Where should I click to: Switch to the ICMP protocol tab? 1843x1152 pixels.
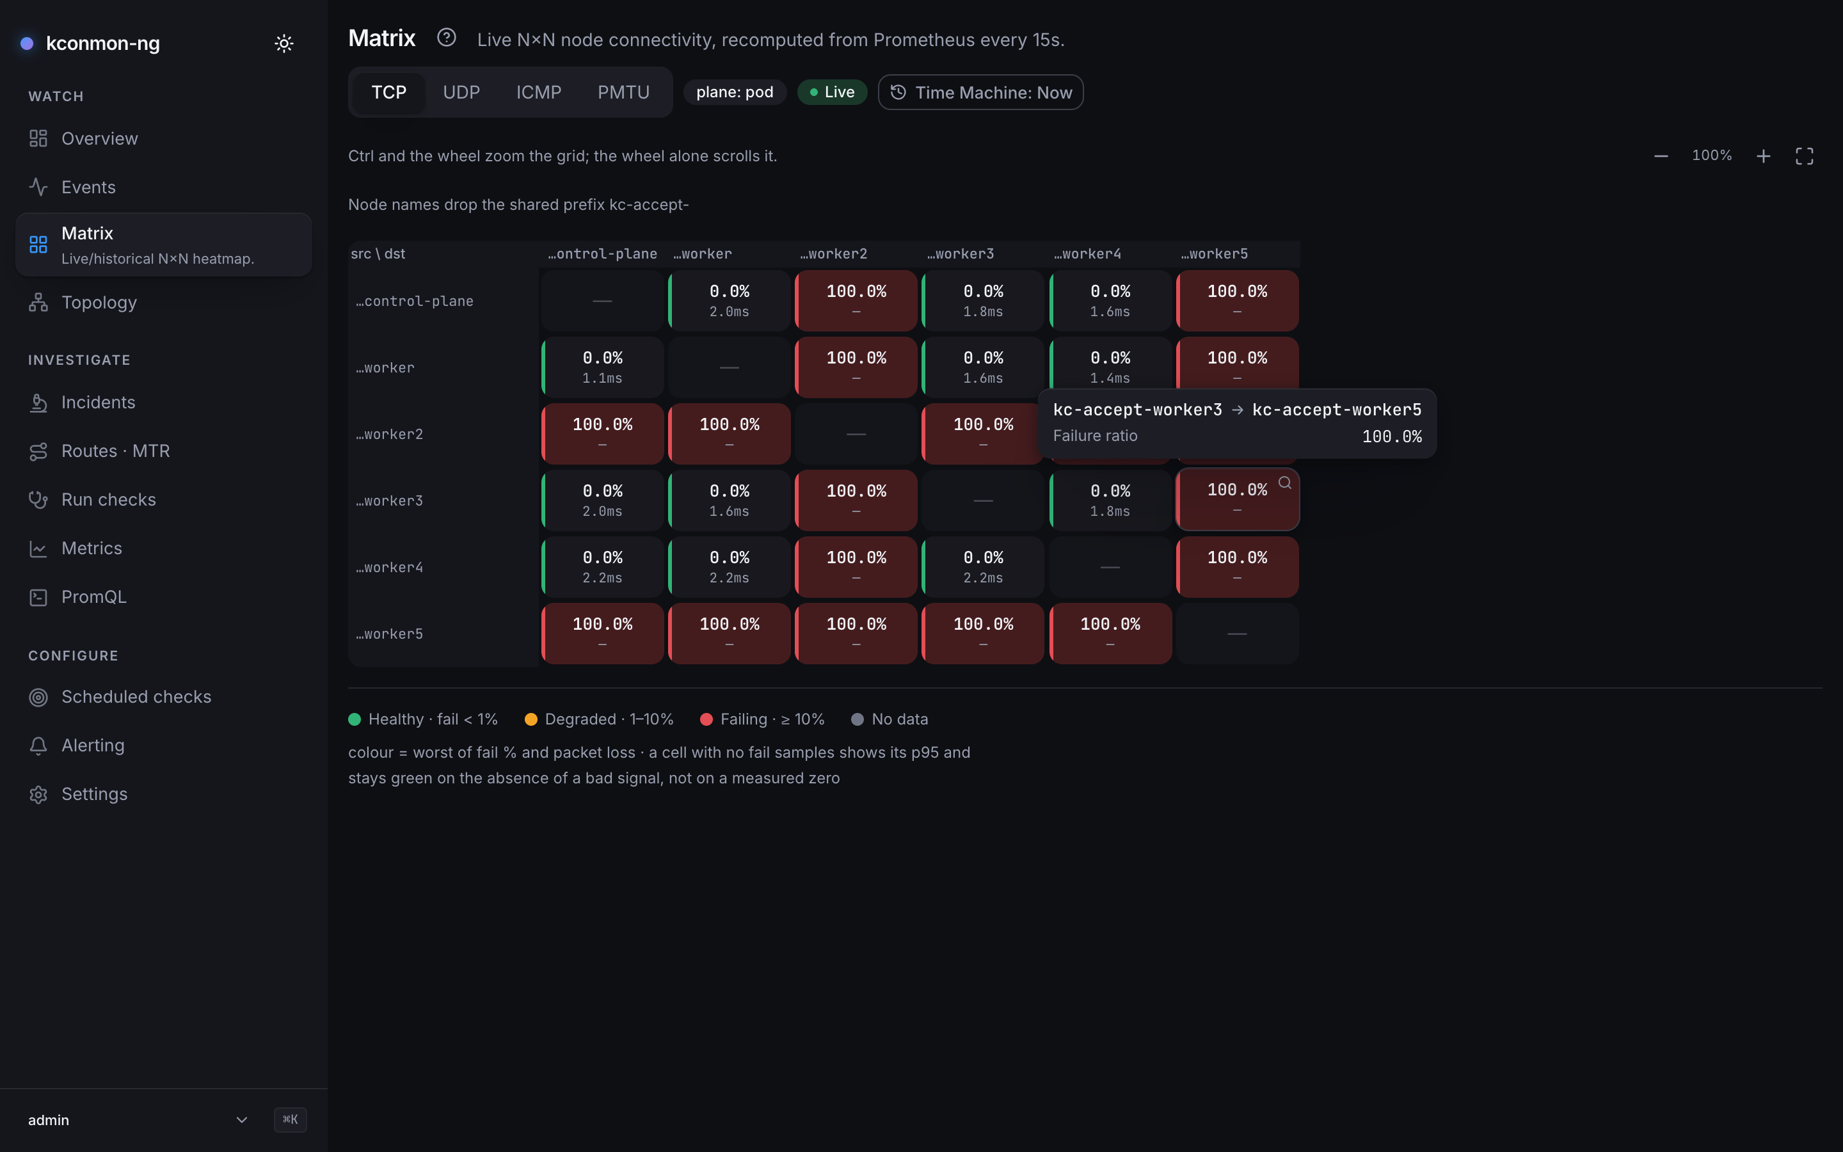click(x=538, y=92)
